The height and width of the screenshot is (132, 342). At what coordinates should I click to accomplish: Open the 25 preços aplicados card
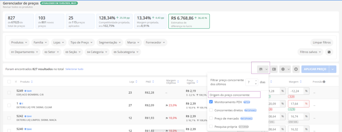pos(80,21)
